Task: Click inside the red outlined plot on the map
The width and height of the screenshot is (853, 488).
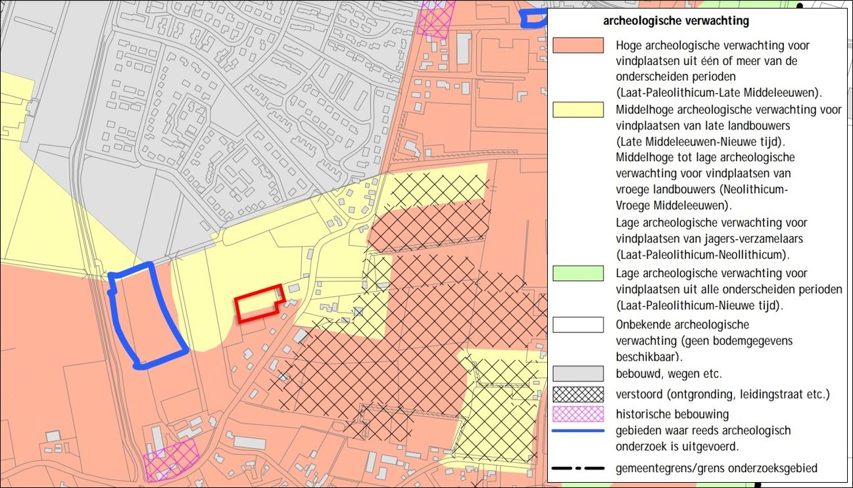Action: [x=258, y=303]
